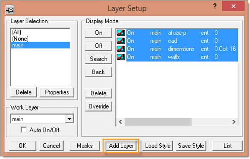
Task: Open the Work Layer dropdown arrow
Action: click(x=69, y=119)
